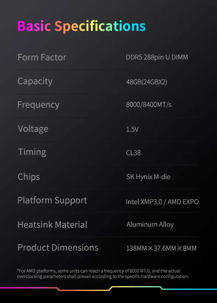Select the 8000/8400MT/s frequency value

(149, 105)
